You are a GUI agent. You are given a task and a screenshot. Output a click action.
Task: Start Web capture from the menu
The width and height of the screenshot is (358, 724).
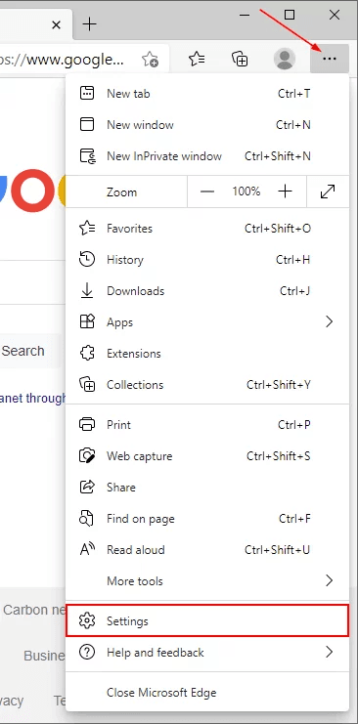coord(207,456)
